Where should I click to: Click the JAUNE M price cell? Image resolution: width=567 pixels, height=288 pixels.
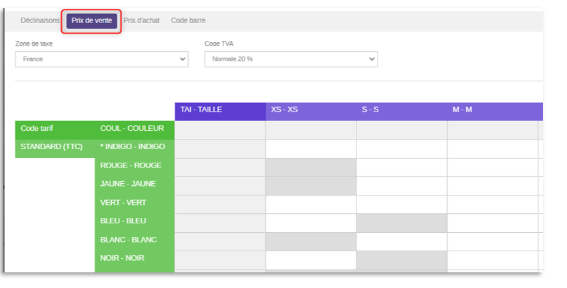[x=493, y=186]
